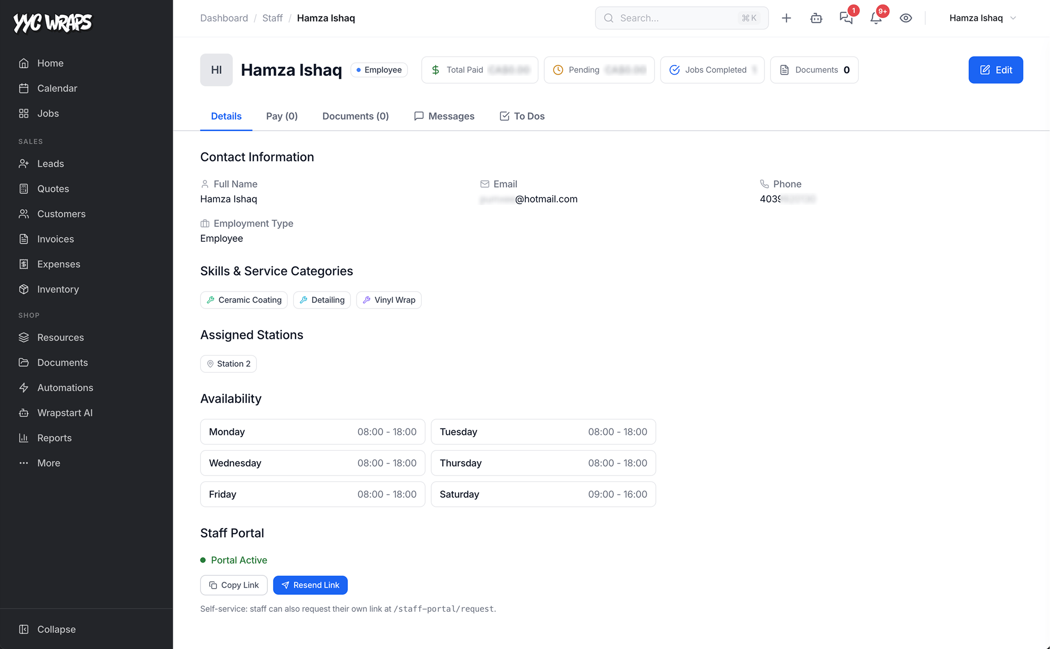
Task: Go to Staff breadcrumb
Action: click(272, 18)
